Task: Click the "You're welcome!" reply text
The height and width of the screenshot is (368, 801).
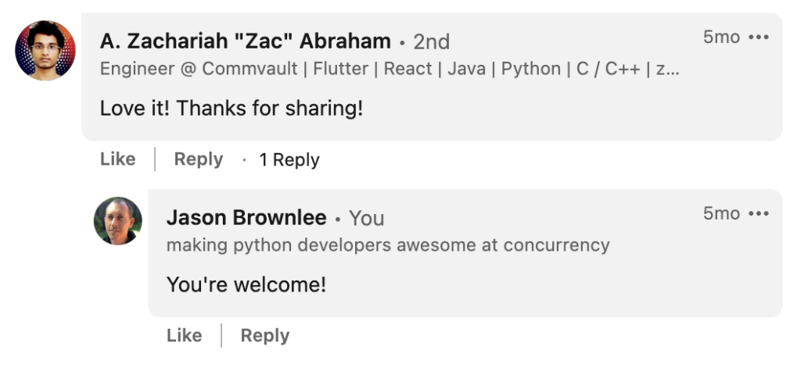Action: pyautogui.click(x=246, y=284)
